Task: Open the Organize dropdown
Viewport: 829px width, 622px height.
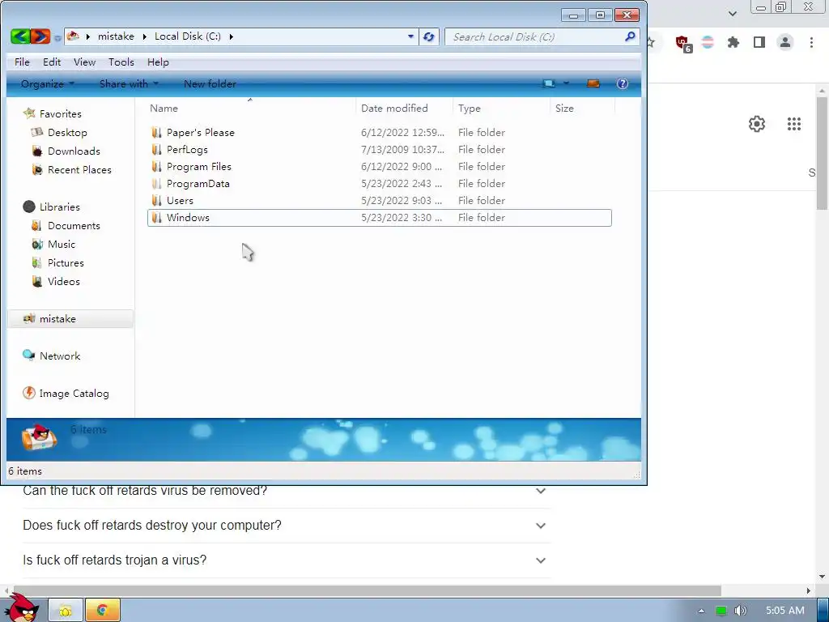Action: pos(48,83)
